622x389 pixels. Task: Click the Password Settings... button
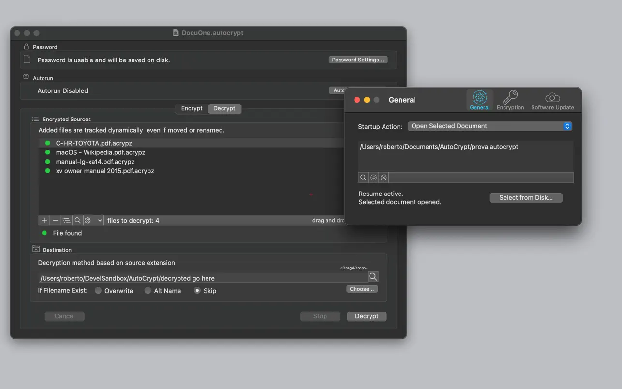tap(358, 60)
